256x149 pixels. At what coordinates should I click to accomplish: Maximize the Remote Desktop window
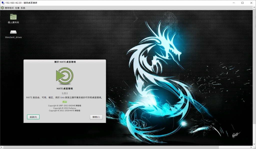242,3
